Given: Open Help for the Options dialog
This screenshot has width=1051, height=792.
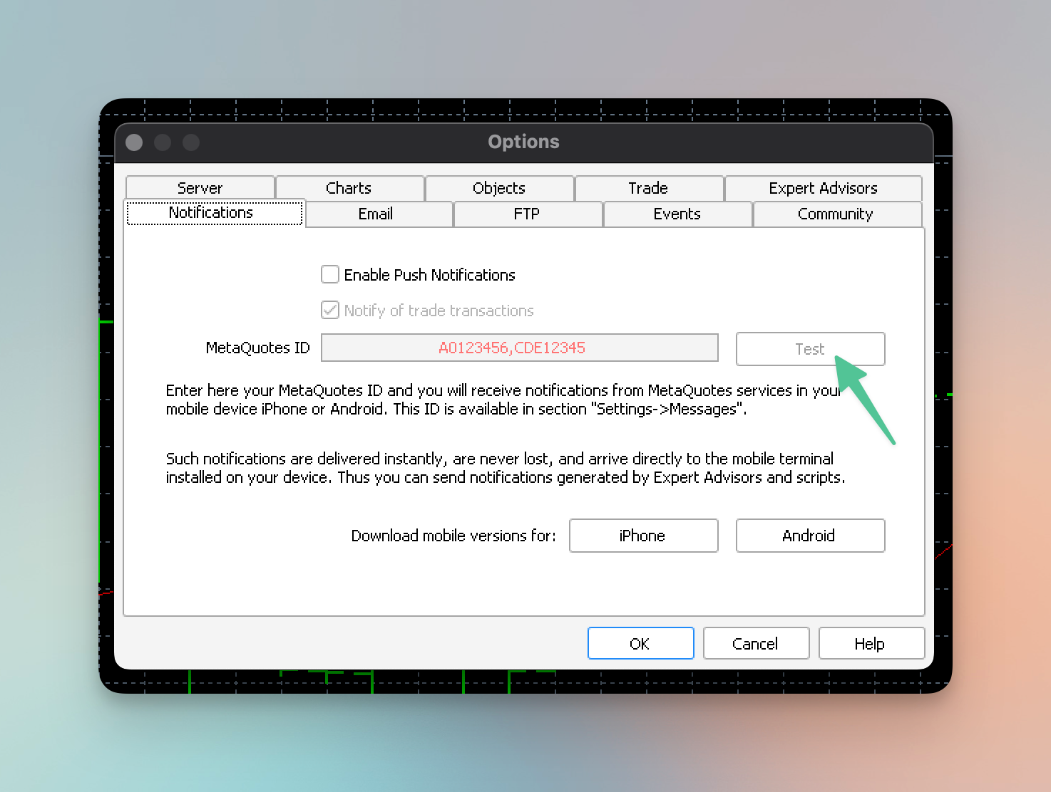Looking at the screenshot, I should [x=870, y=644].
